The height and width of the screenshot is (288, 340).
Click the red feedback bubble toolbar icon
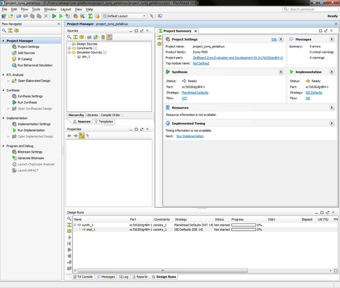pyautogui.click(x=160, y=16)
